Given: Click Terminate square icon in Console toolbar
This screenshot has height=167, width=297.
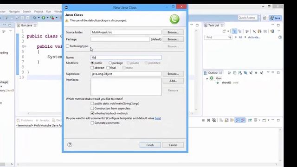Looking at the screenshot, I should (203, 120).
